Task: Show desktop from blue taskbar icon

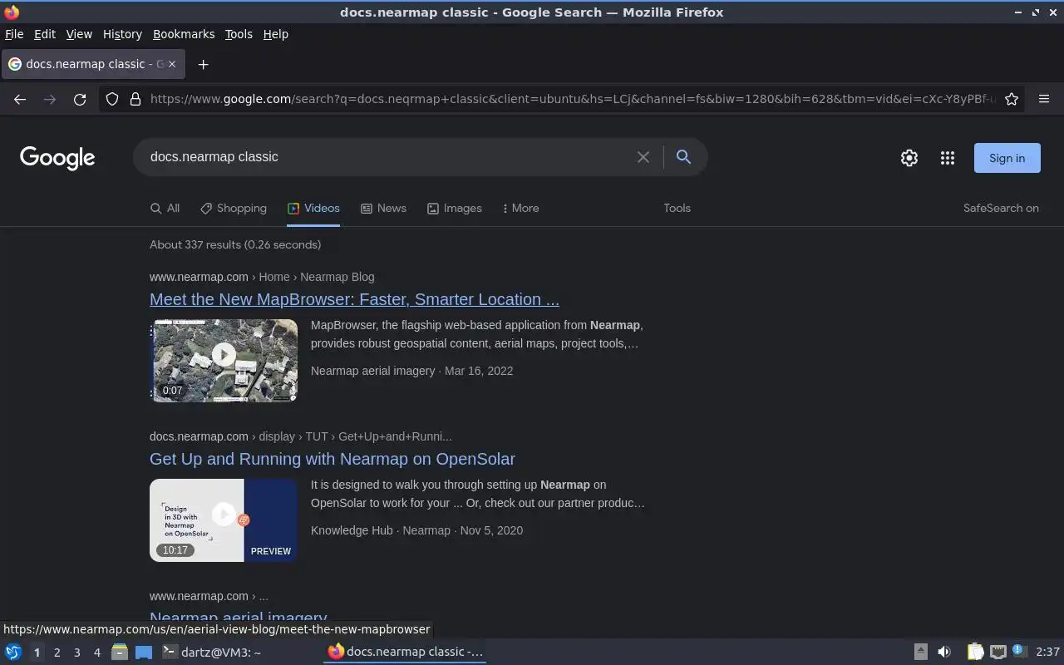Action: pos(144,652)
